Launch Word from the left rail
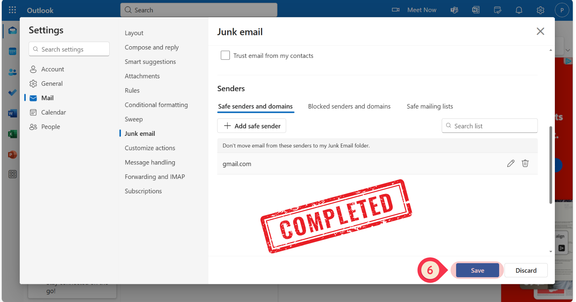 [x=12, y=114]
